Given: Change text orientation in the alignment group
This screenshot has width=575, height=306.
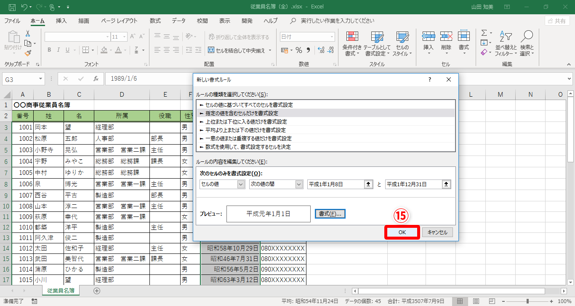Looking at the screenshot, I should tap(189, 37).
